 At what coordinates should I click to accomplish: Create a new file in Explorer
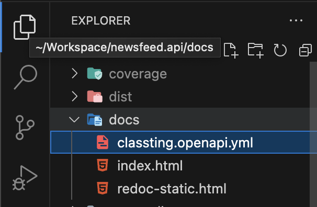(x=231, y=50)
